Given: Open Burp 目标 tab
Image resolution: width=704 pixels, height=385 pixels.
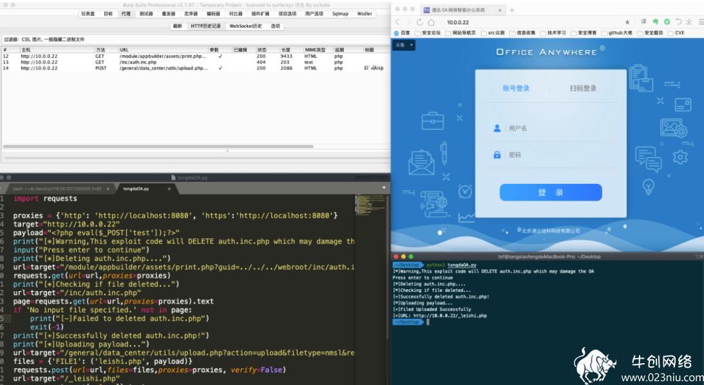Looking at the screenshot, I should point(108,14).
